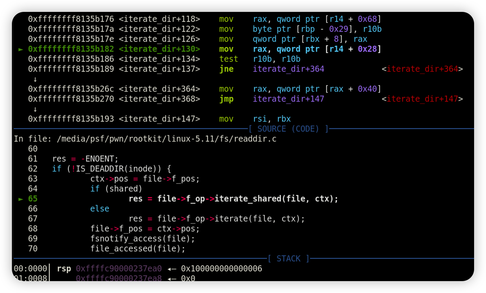Click the <iterate_dir+368> symbol label
This screenshot has height=293, width=486.
pyautogui.click(x=159, y=99)
